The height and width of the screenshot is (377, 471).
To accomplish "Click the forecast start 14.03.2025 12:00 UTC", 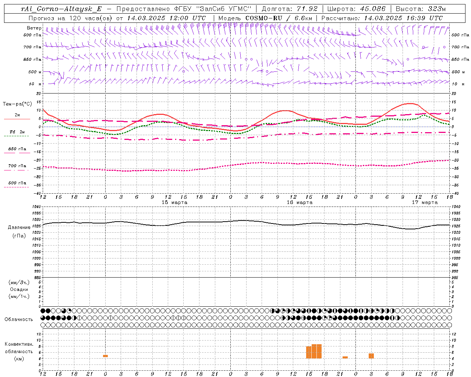I will click(166, 18).
